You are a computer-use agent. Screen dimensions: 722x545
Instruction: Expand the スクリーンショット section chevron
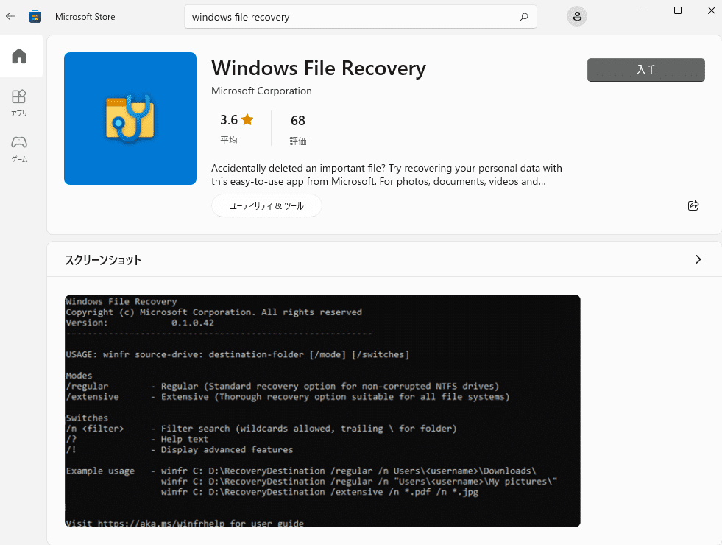coord(698,259)
